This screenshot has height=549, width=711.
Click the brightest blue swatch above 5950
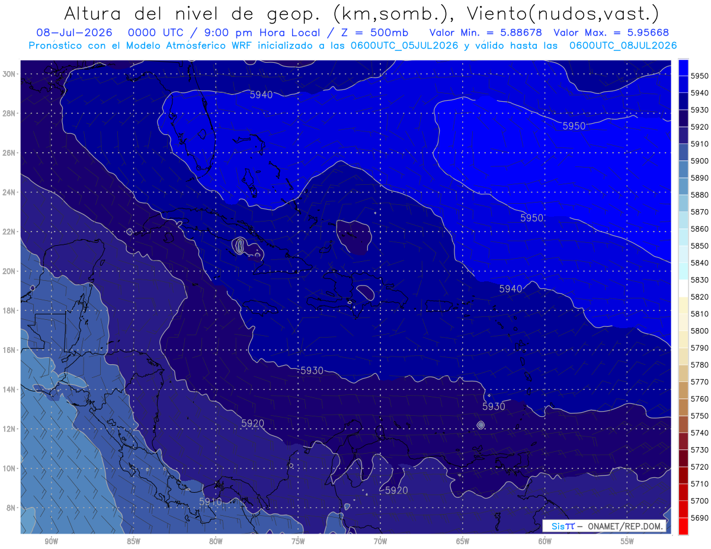pos(683,68)
